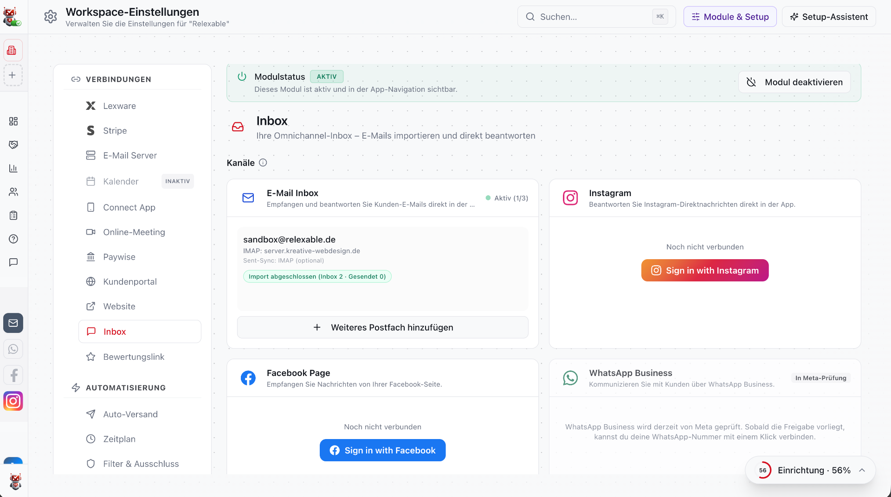Open the dashboard grid icon in sidebar

click(13, 121)
